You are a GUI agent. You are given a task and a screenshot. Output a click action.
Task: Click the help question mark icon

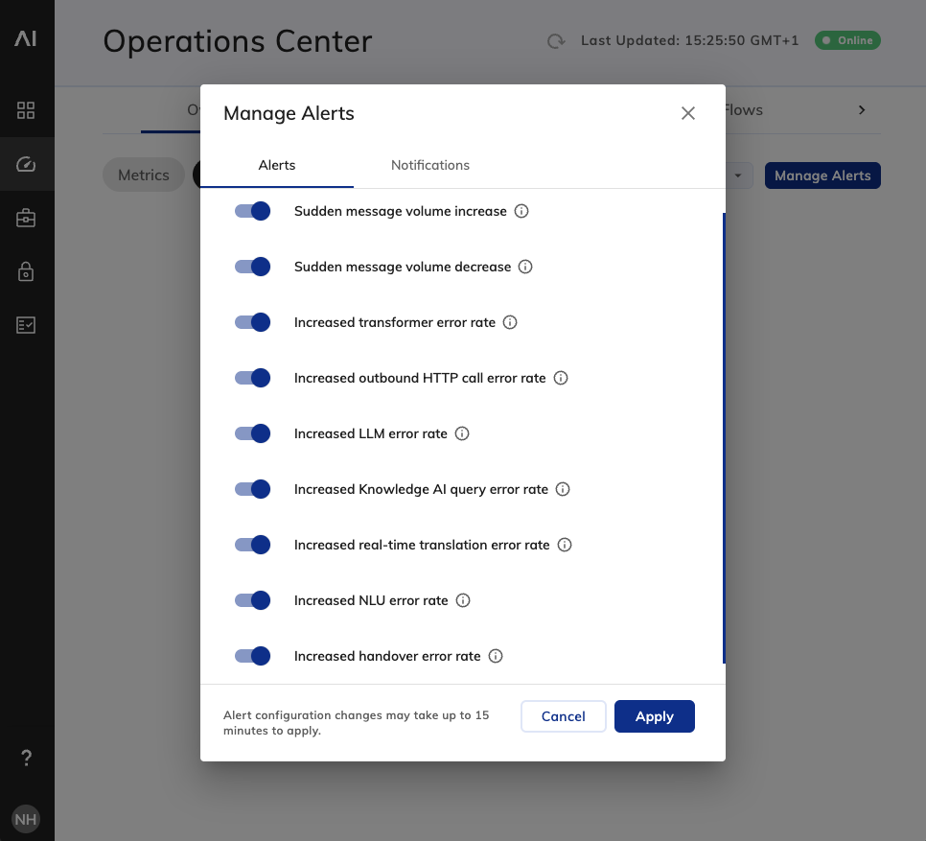27,758
